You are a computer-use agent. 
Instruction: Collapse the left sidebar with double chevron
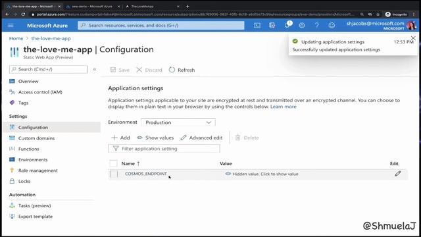[95, 69]
